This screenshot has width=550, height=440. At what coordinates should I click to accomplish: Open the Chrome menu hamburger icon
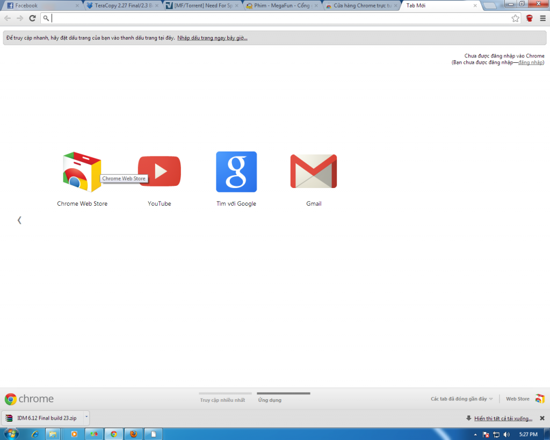pyautogui.click(x=542, y=18)
